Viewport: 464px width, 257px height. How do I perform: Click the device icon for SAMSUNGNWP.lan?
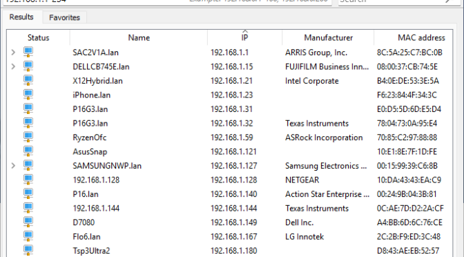tap(28, 166)
